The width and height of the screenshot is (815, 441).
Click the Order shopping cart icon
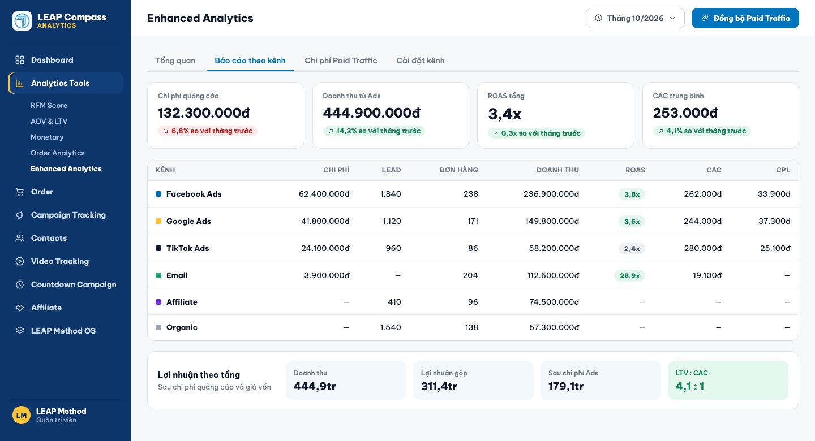point(20,192)
